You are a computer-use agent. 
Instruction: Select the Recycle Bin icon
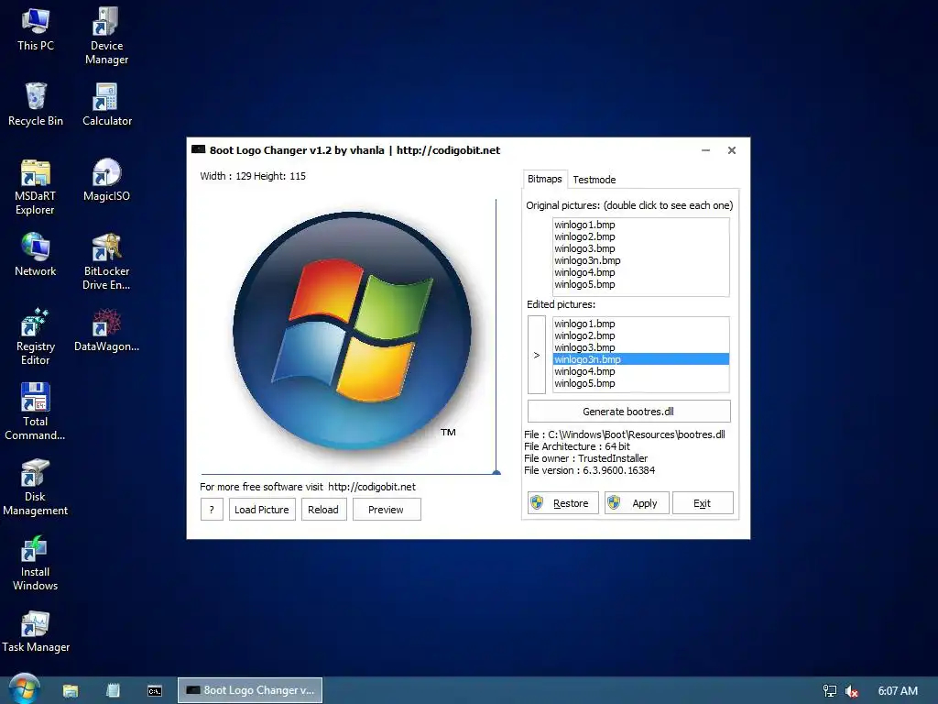(x=36, y=104)
